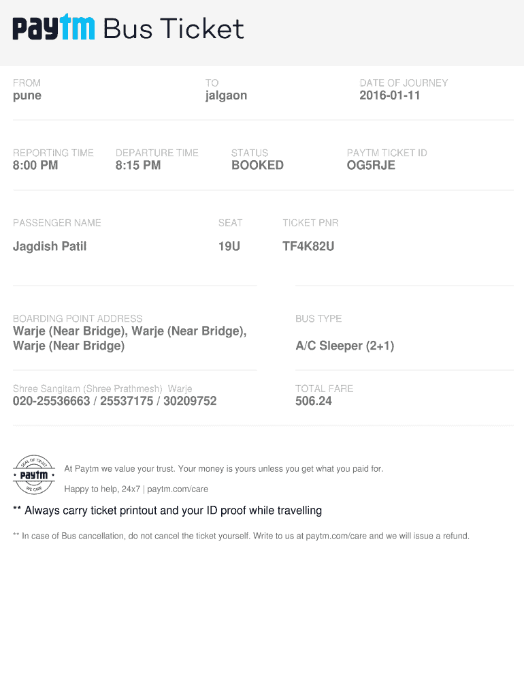This screenshot has height=698, width=524.
Task: Click the seat number 19U
Action: [x=229, y=246]
